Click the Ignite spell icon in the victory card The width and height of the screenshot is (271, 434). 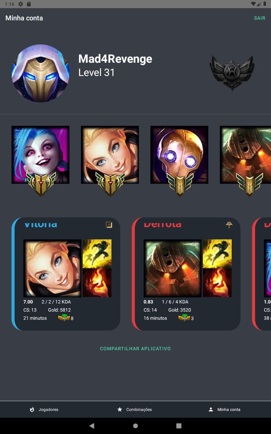(97, 283)
